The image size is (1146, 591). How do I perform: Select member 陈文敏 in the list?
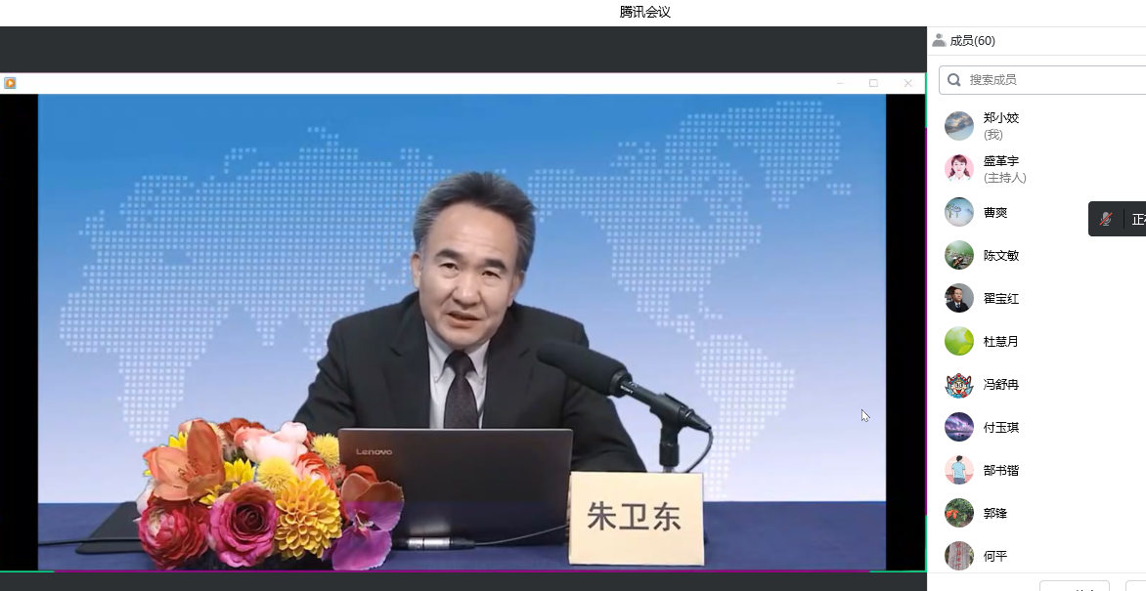tap(1000, 255)
